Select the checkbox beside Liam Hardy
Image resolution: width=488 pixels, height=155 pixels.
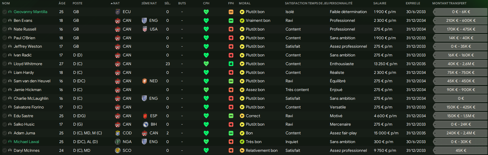[5, 73]
